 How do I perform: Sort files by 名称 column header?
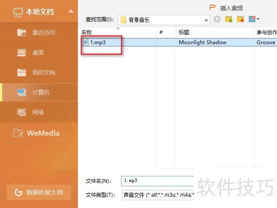point(118,32)
